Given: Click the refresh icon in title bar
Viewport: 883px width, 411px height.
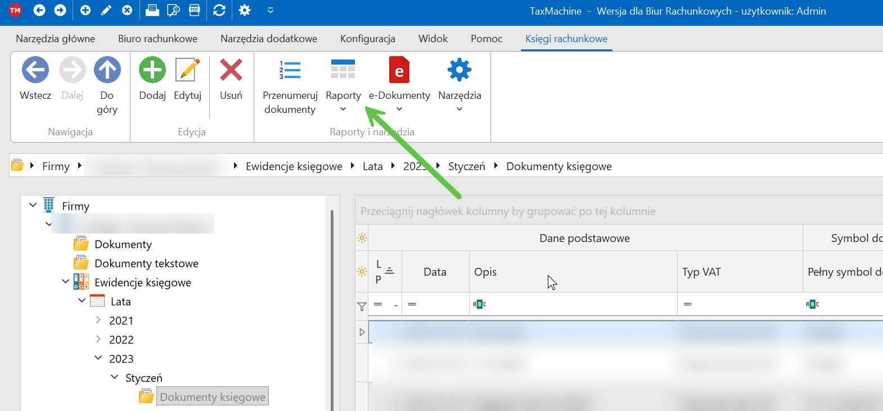Looking at the screenshot, I should tap(219, 11).
